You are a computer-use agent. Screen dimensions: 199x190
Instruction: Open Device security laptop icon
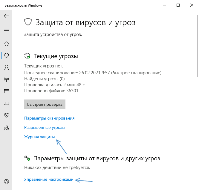7,103
